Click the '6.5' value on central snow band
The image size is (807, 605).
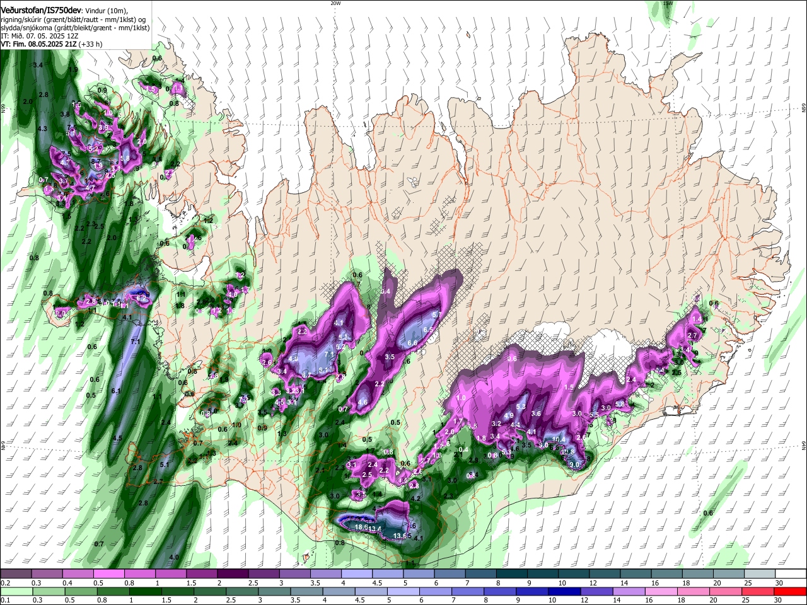428,330
